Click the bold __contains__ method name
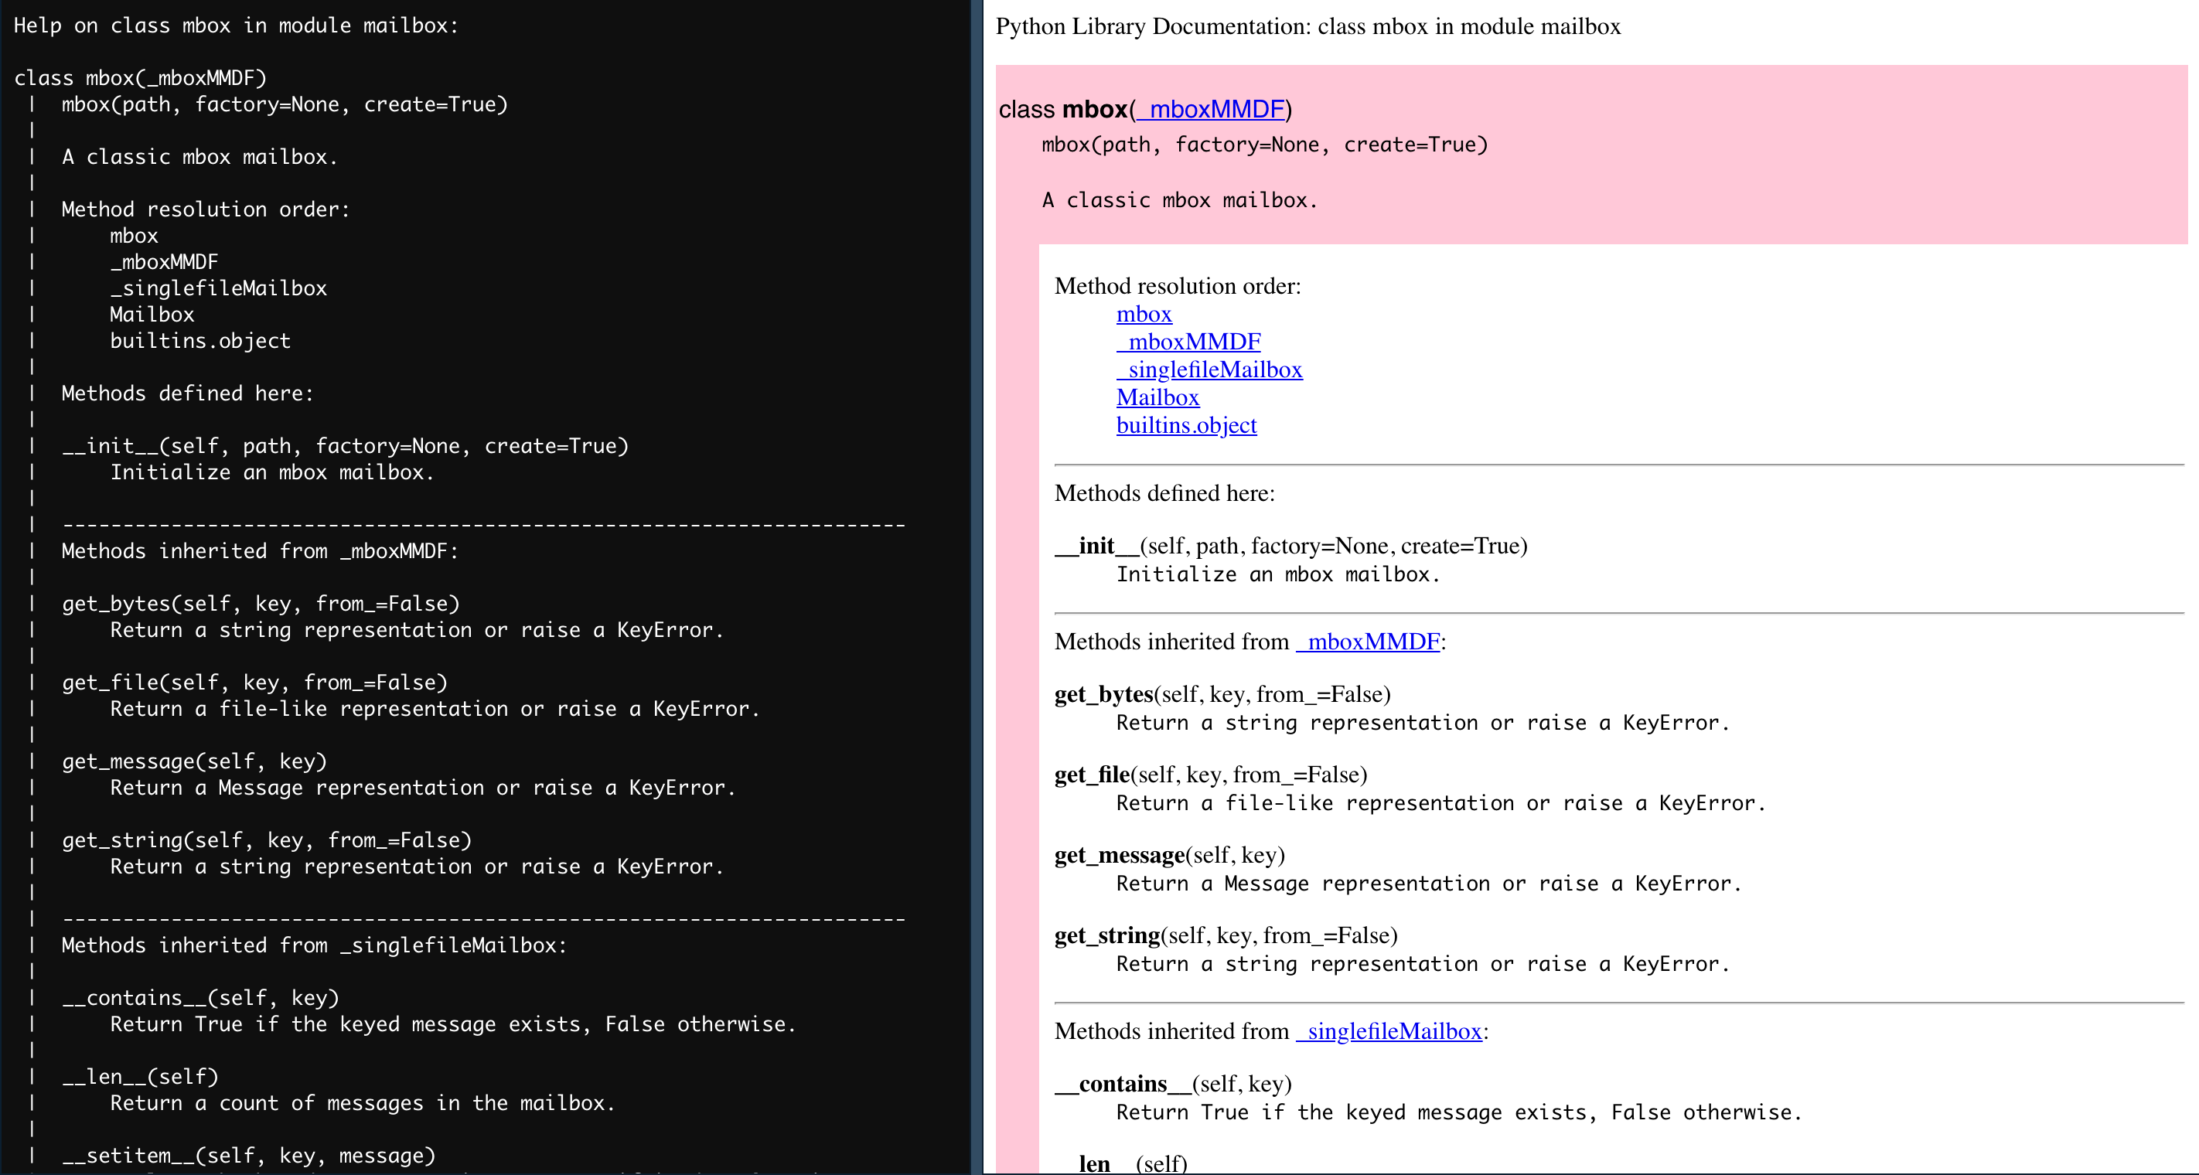Screen dimensions: 2199x1175 [x=1123, y=1084]
